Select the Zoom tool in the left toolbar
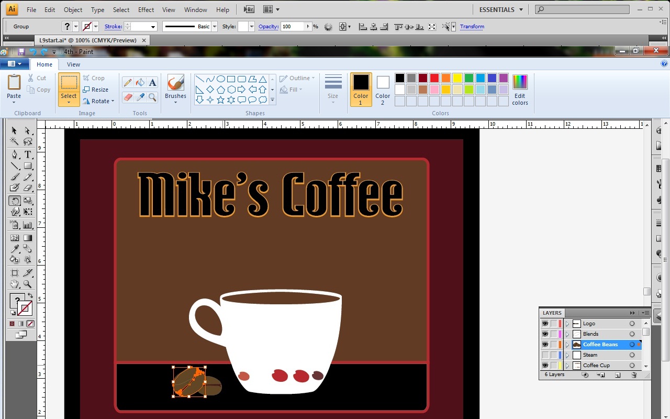 pyautogui.click(x=28, y=284)
